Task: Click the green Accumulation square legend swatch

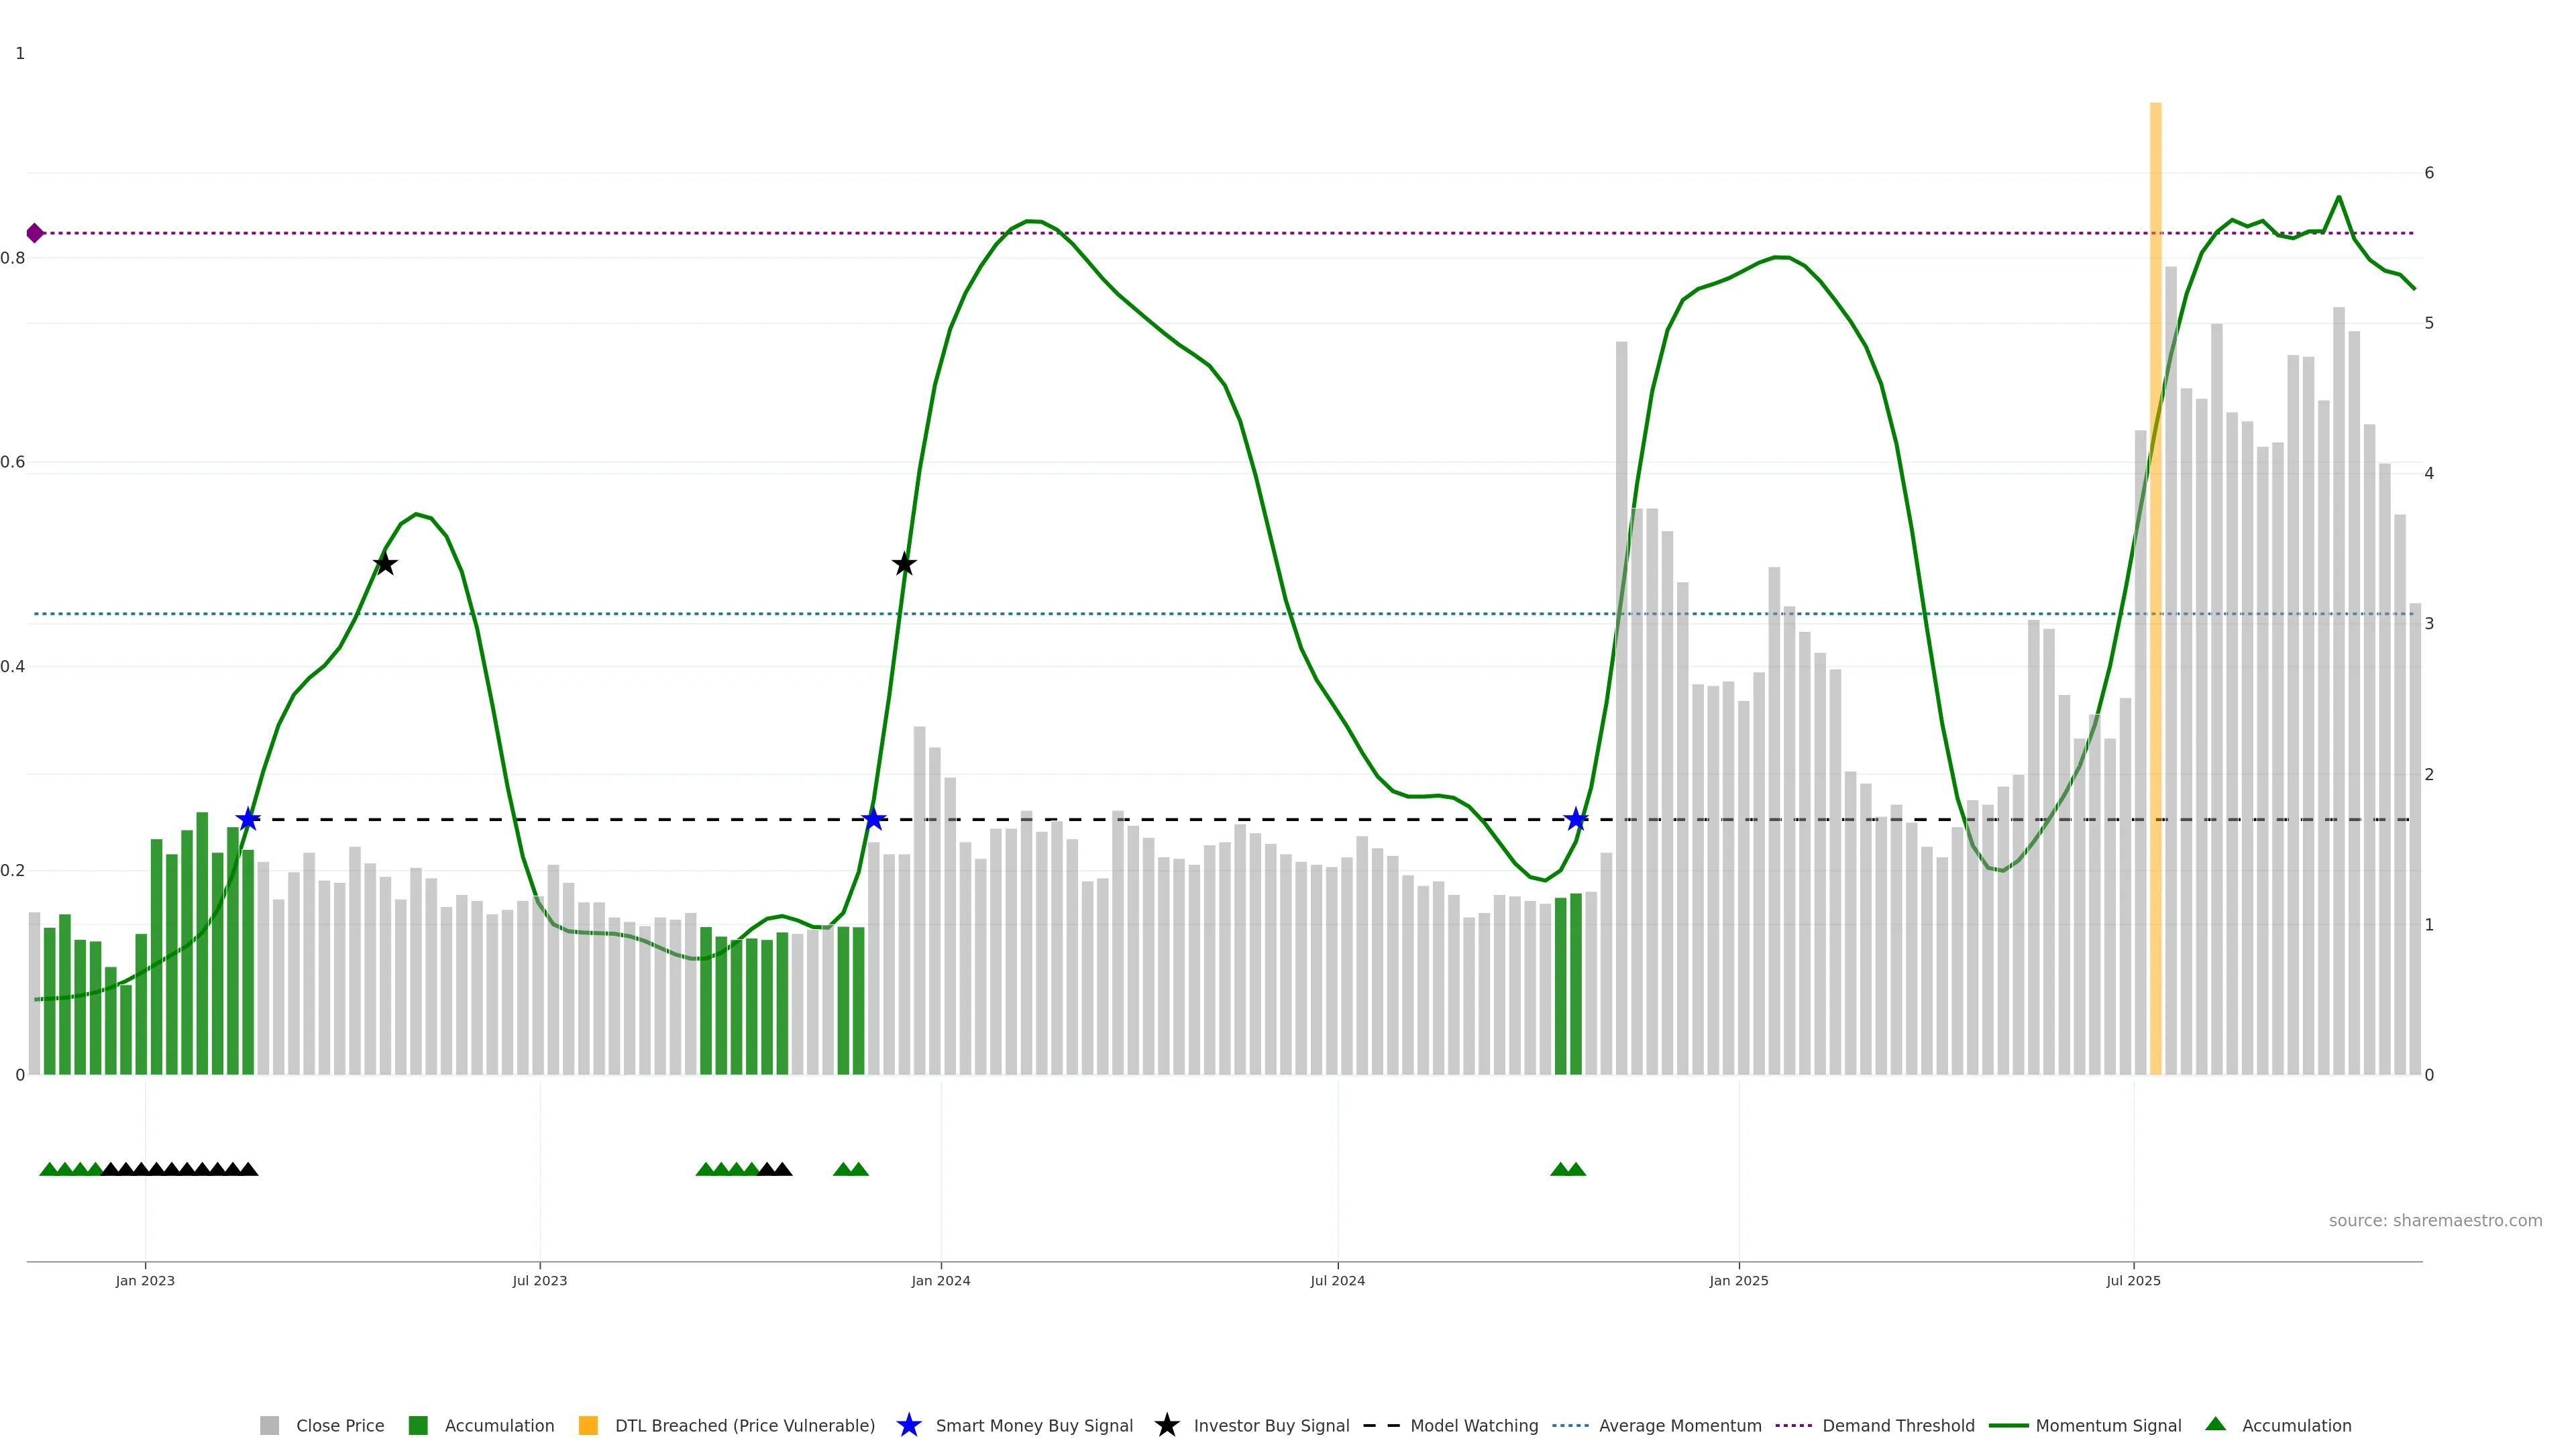Action: (418, 1425)
